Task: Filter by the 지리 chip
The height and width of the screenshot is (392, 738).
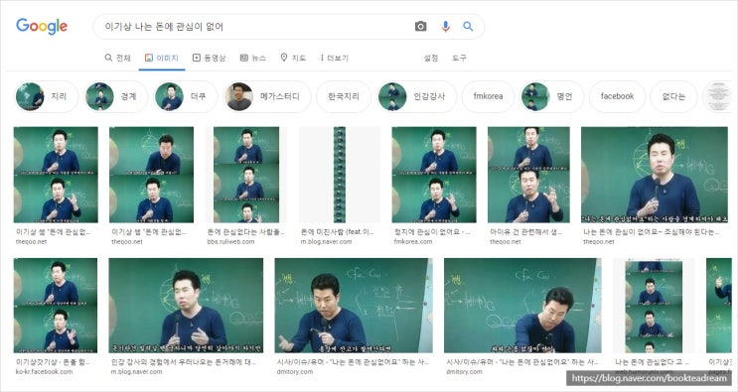Action: coord(46,96)
